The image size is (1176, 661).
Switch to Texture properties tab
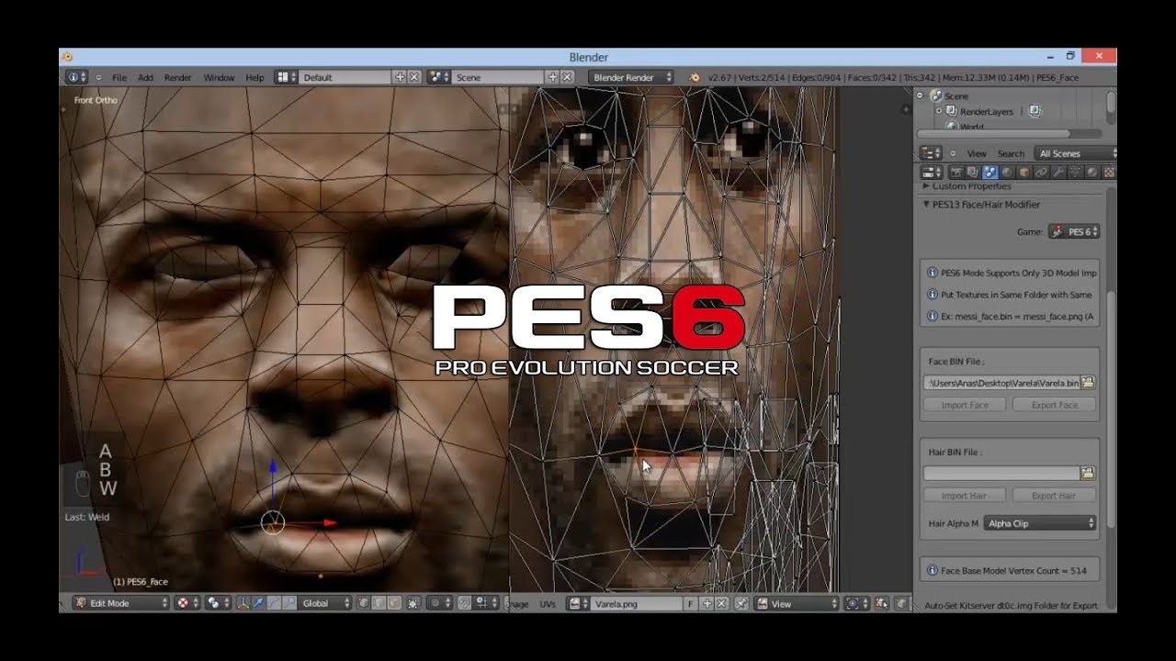[1109, 172]
